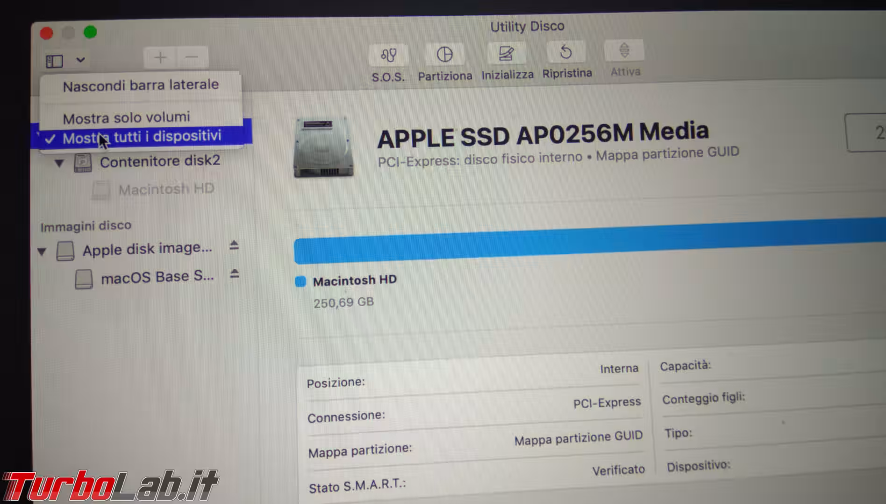Click the Macintosh HD legend label

point(355,280)
